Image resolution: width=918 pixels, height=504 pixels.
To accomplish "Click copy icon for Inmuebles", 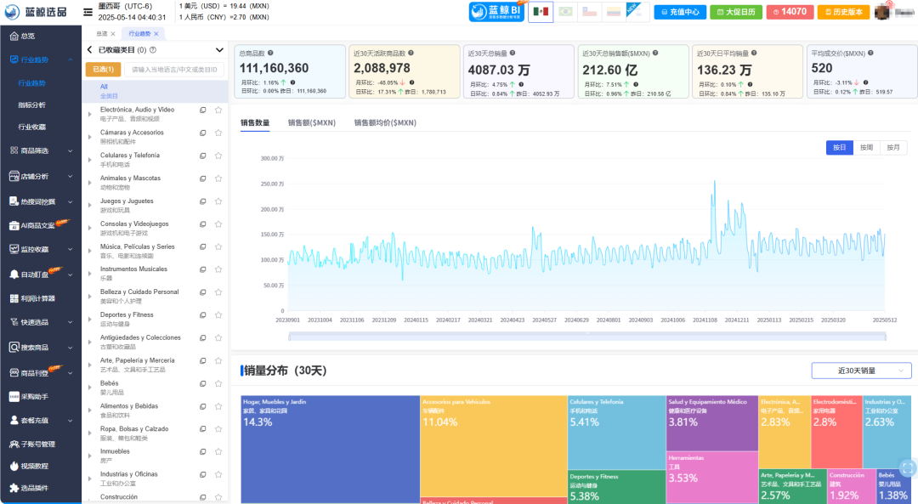I will click(202, 451).
